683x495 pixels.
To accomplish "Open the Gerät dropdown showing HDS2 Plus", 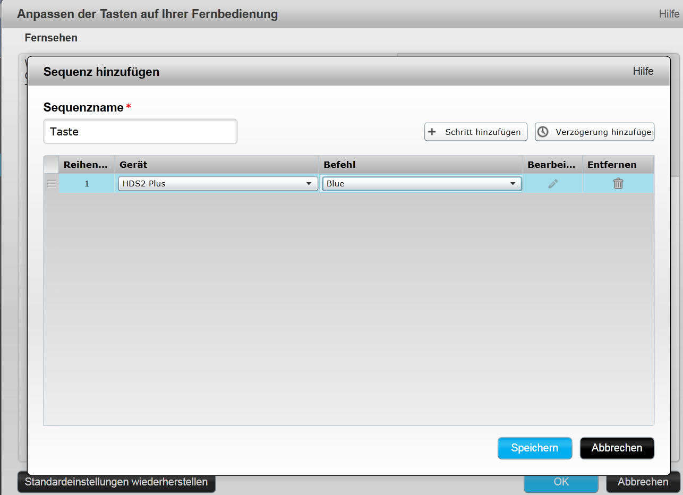I will pyautogui.click(x=218, y=184).
